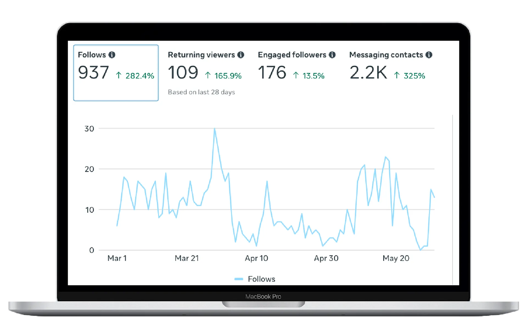Click the up arrow beside 165.9%
The height and width of the screenshot is (326, 527).
[208, 75]
